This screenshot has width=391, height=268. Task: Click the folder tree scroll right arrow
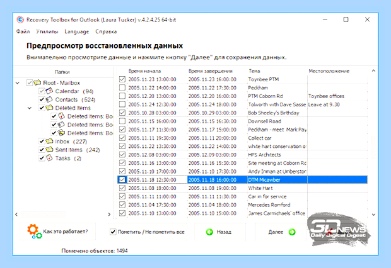[109, 215]
